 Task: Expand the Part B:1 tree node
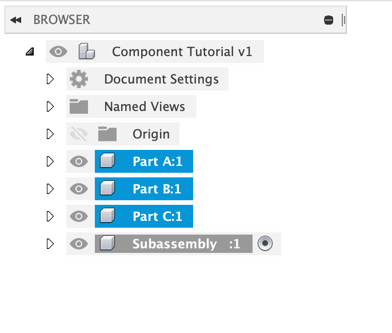(50, 189)
